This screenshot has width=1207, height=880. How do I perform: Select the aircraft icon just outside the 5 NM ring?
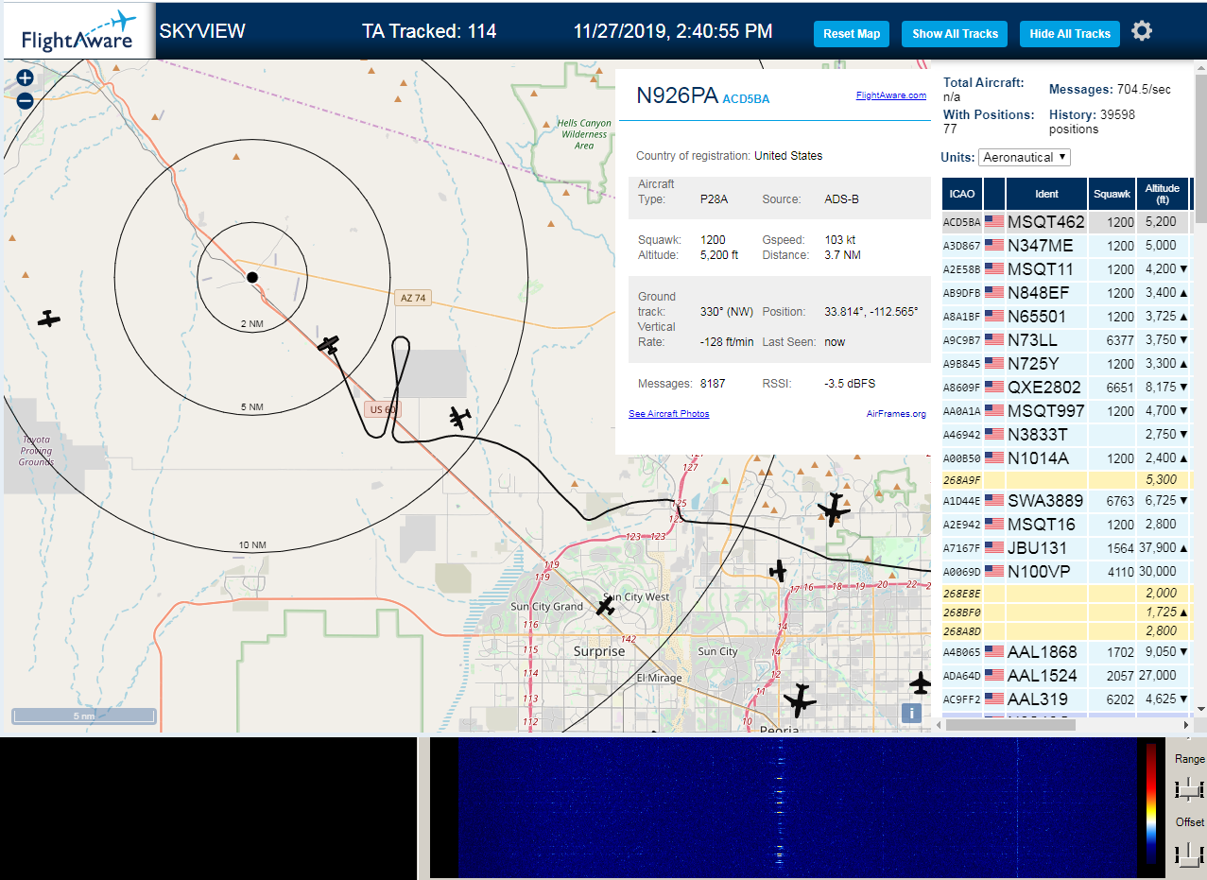click(x=460, y=417)
